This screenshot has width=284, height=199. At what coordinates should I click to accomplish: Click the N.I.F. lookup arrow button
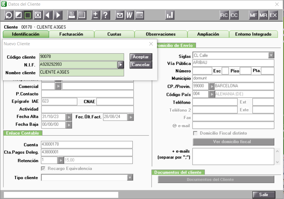point(121,65)
